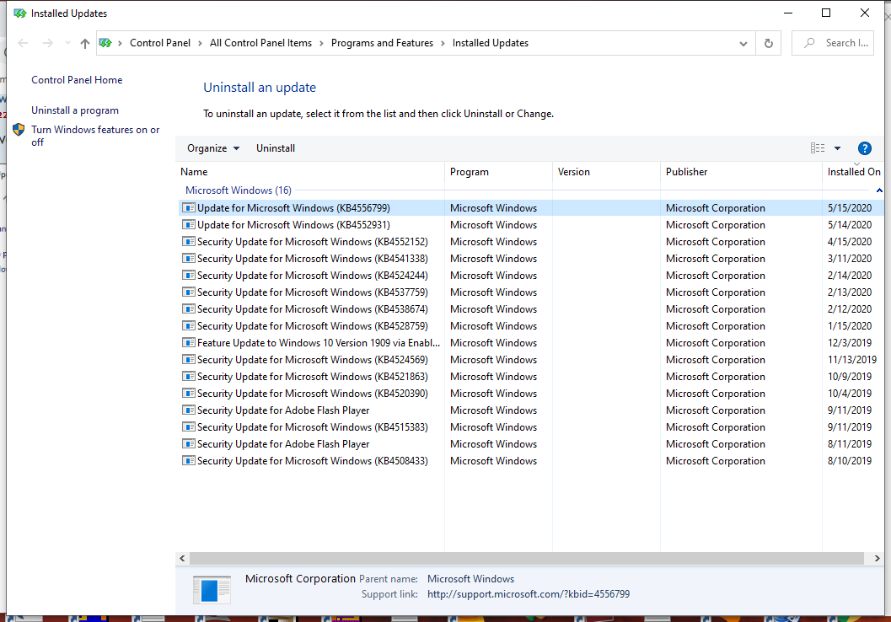Click icon of KB4538674 update row
The height and width of the screenshot is (622, 891).
[188, 309]
